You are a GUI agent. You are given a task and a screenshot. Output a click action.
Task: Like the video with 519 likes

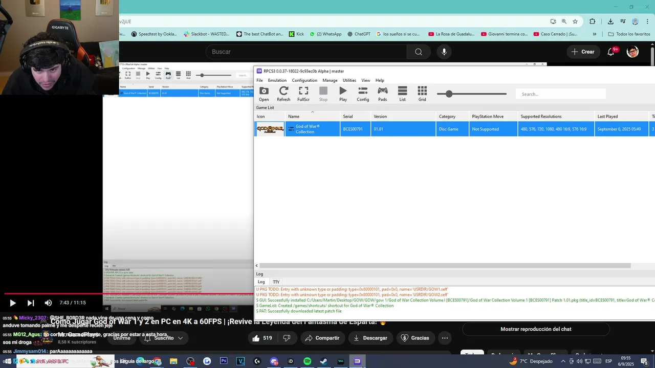click(x=261, y=338)
